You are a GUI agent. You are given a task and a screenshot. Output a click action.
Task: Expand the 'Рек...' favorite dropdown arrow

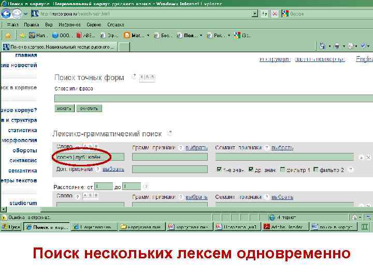[x=229, y=35]
